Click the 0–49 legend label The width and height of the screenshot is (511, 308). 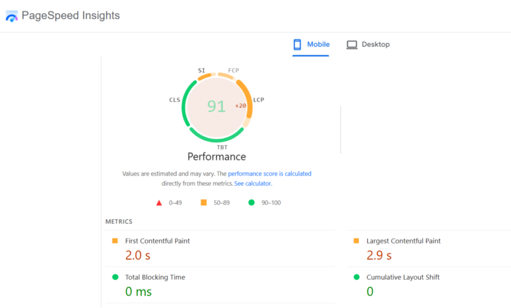pos(175,203)
